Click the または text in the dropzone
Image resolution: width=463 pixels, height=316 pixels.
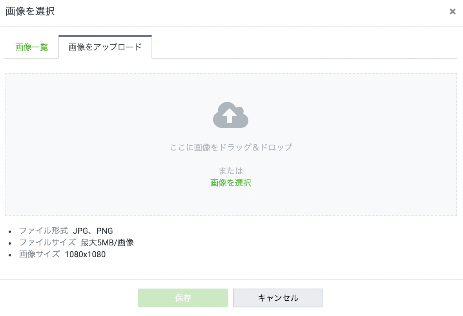coord(231,171)
